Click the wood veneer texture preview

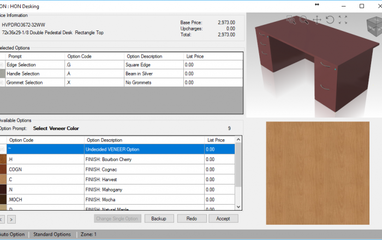[x=318, y=173]
